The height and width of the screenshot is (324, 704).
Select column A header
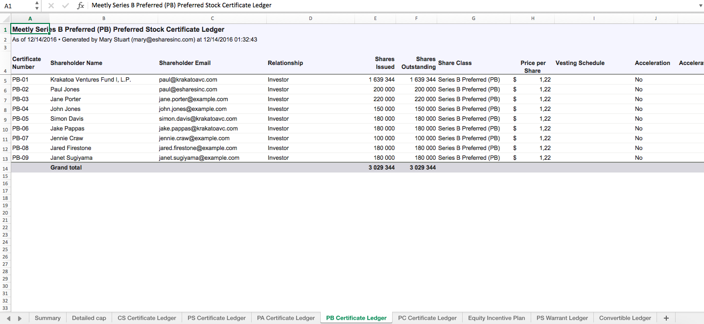point(30,18)
